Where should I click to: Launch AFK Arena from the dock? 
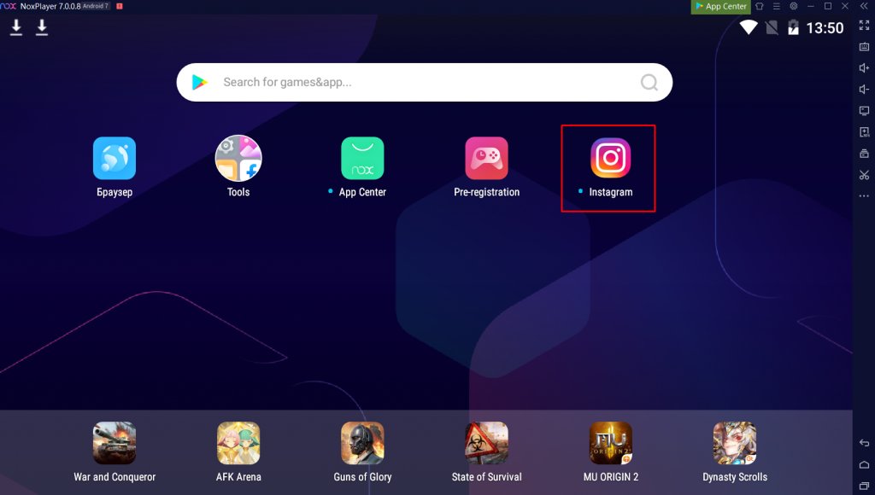(x=238, y=444)
